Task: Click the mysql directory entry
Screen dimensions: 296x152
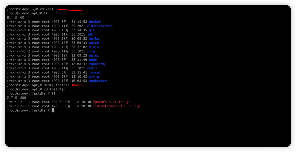Action: pos(92,51)
